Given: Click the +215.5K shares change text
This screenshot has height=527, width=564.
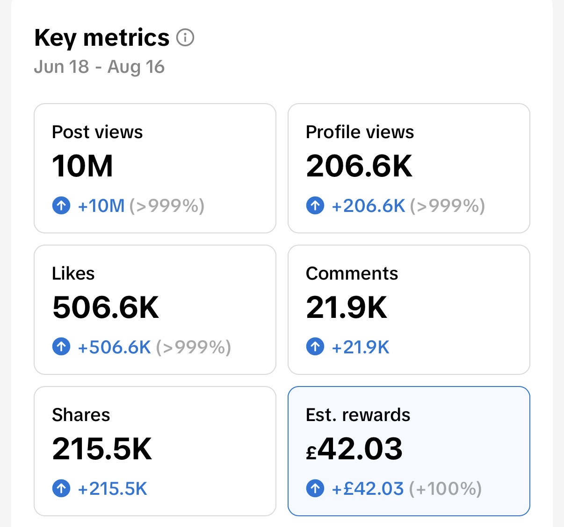Looking at the screenshot, I should (112, 489).
